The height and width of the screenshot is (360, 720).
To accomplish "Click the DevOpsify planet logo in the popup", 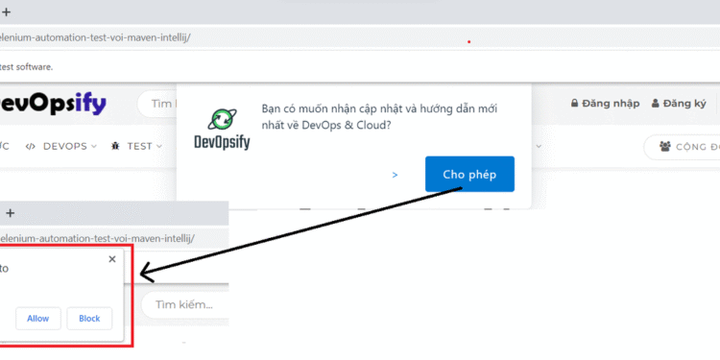I will [223, 120].
